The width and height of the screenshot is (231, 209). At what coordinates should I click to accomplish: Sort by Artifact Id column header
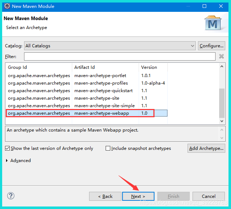click(105, 67)
